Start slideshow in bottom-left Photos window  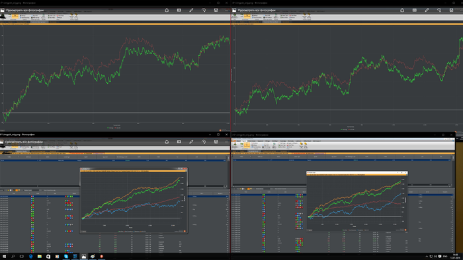pyautogui.click(x=179, y=142)
